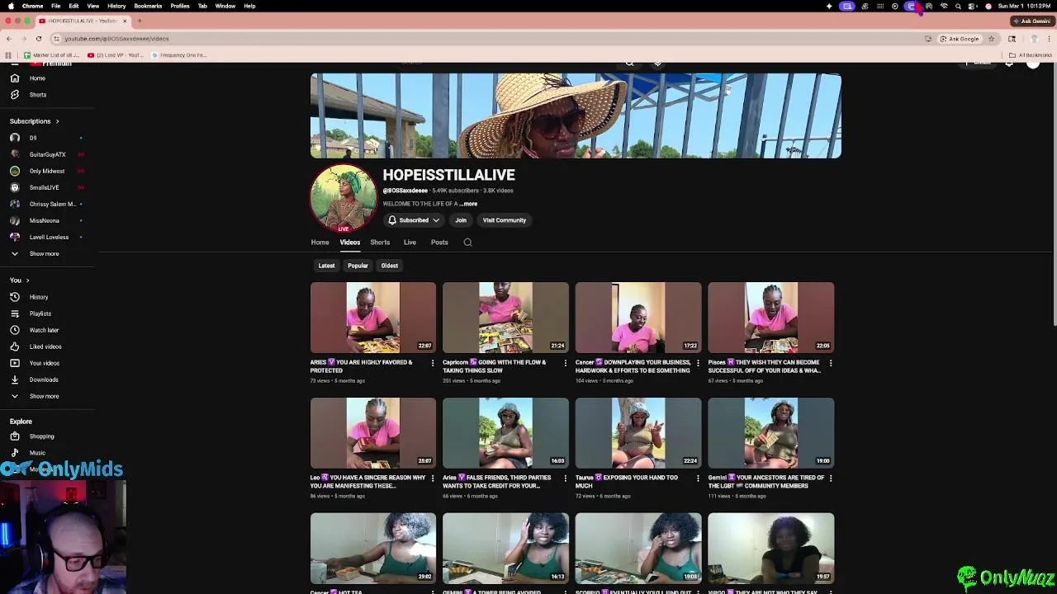Open Capricorn Going With Flow thumbnail
1057x594 pixels.
pos(505,318)
